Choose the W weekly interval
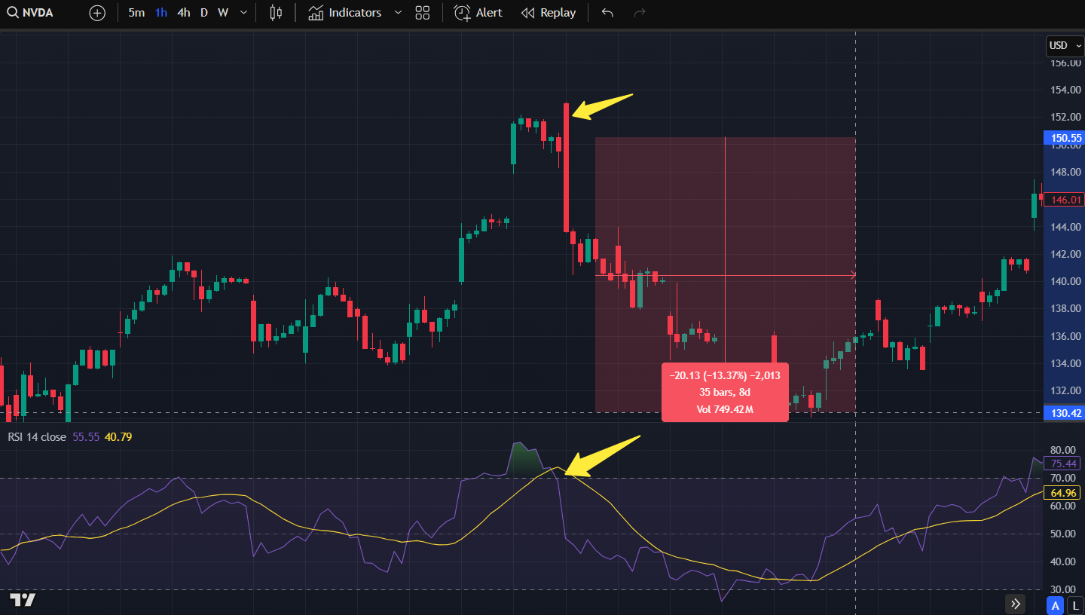 coord(223,13)
